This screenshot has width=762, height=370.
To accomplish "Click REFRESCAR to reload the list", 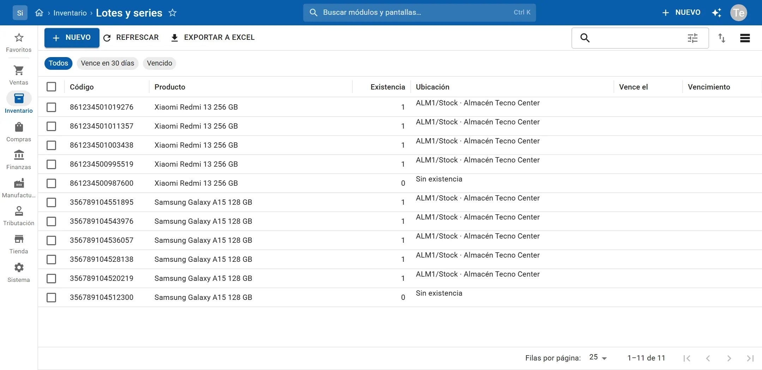I will point(131,38).
